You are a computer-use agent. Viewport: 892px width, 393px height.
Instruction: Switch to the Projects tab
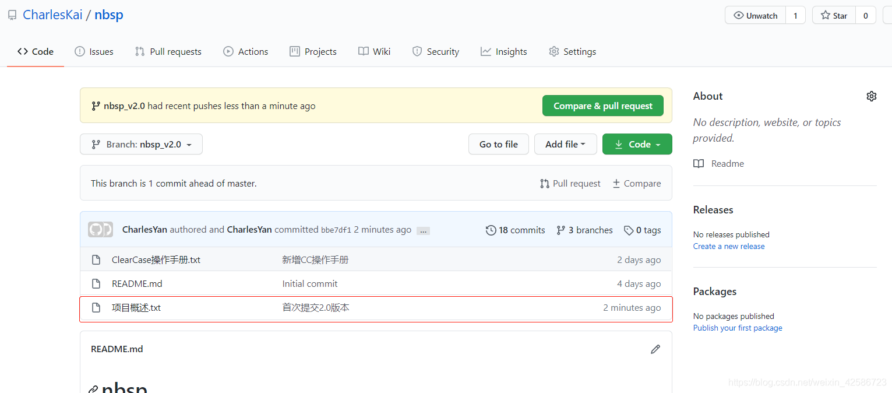[313, 51]
